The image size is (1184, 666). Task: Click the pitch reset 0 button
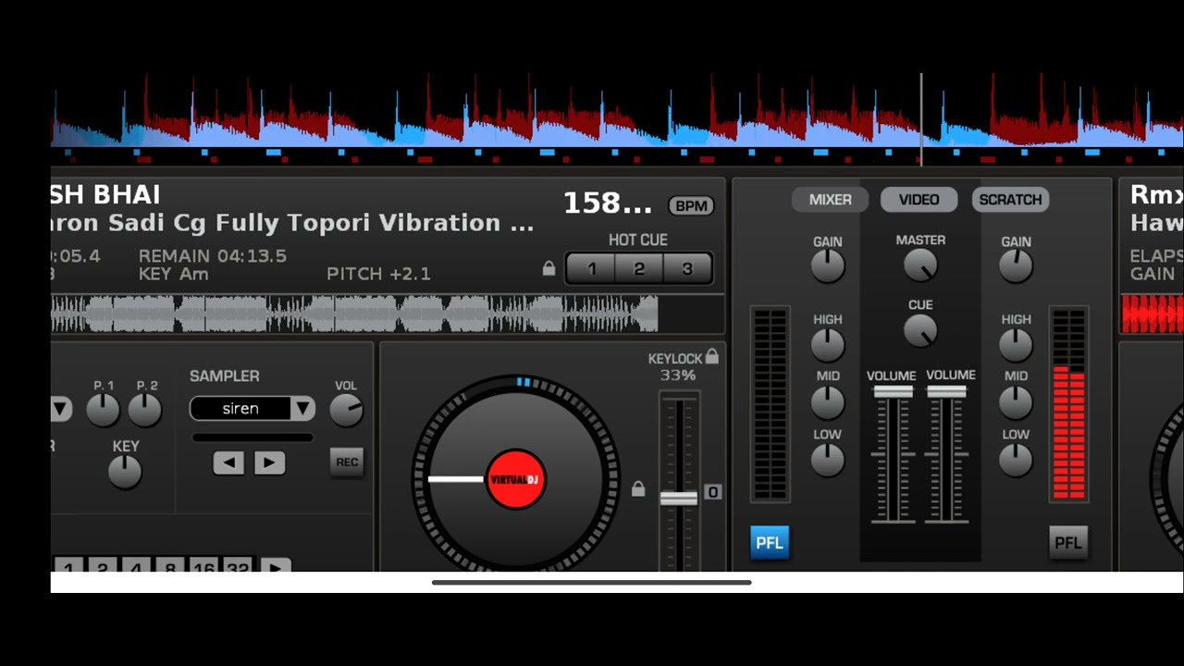(x=712, y=492)
